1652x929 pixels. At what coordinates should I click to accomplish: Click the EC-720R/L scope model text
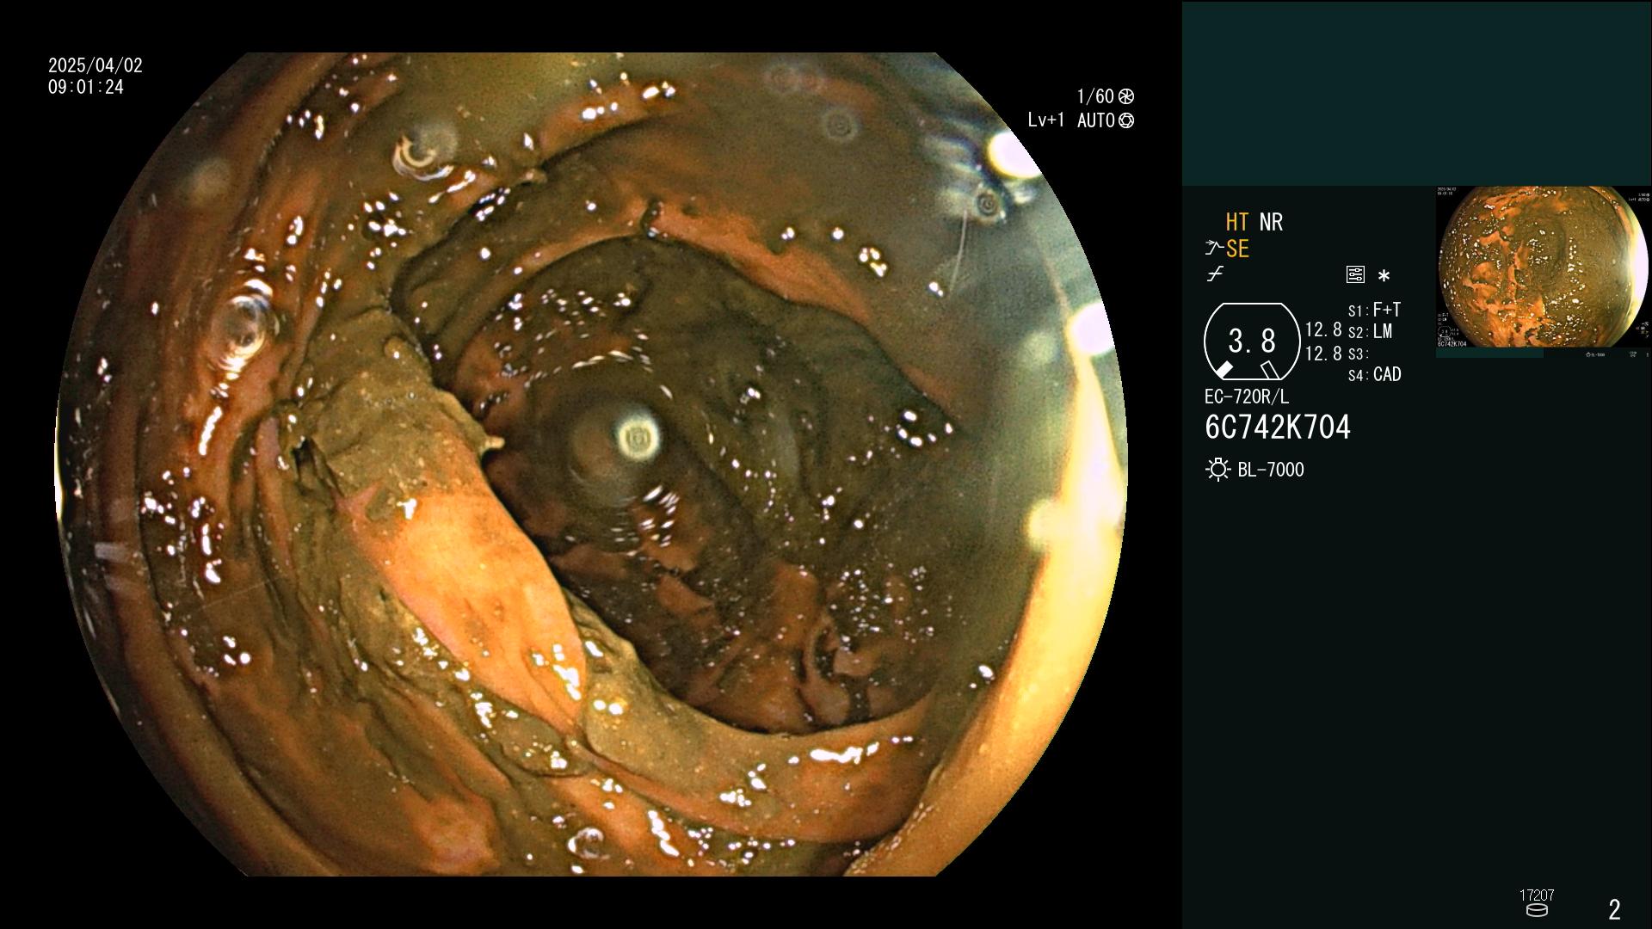pos(1247,397)
